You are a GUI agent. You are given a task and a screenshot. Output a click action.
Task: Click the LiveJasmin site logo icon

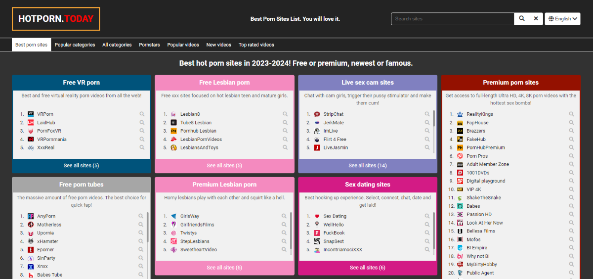tap(317, 147)
